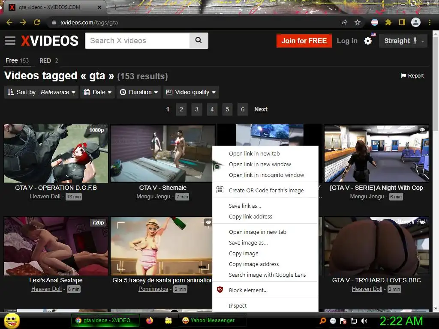Expand the Date filter dropdown
The image size is (439, 329).
coord(97,92)
